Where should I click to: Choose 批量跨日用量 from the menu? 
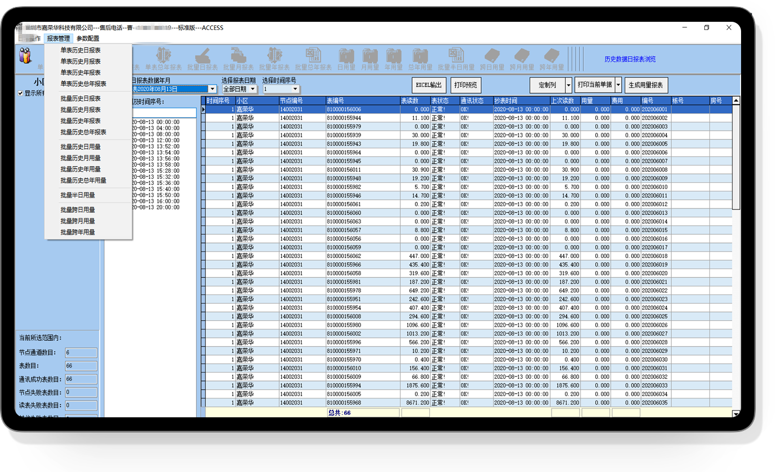[78, 210]
